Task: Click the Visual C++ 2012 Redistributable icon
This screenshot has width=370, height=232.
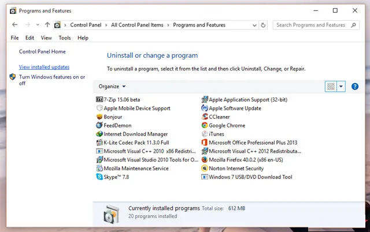Action: point(204,151)
